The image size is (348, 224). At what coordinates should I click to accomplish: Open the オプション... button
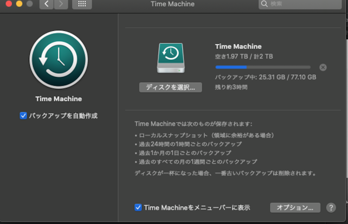[295, 208]
